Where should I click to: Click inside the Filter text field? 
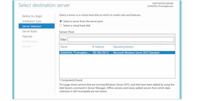[121, 40]
